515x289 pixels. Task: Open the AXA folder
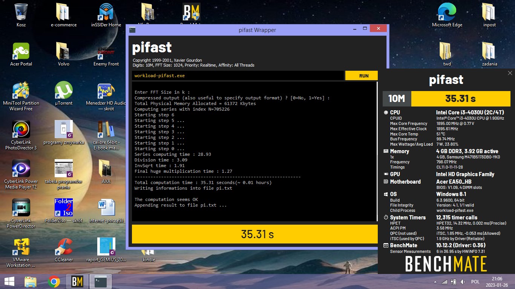click(106, 172)
